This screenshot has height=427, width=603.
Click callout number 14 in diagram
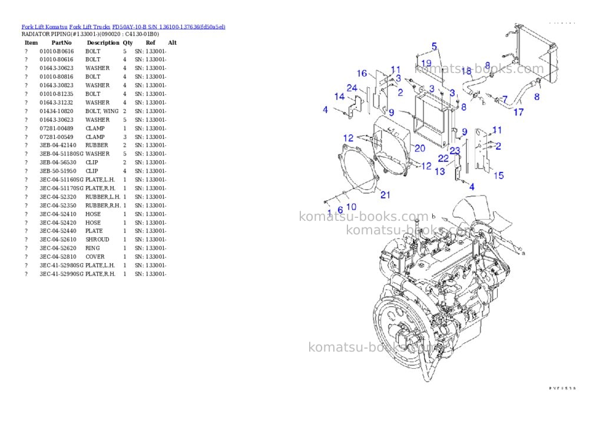pos(339,97)
